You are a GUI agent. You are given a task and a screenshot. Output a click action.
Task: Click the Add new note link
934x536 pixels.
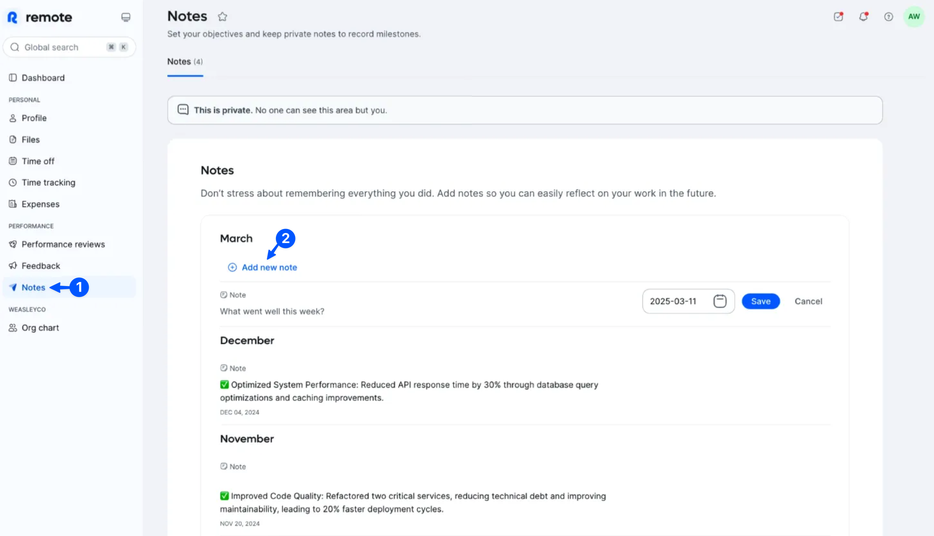click(x=269, y=267)
